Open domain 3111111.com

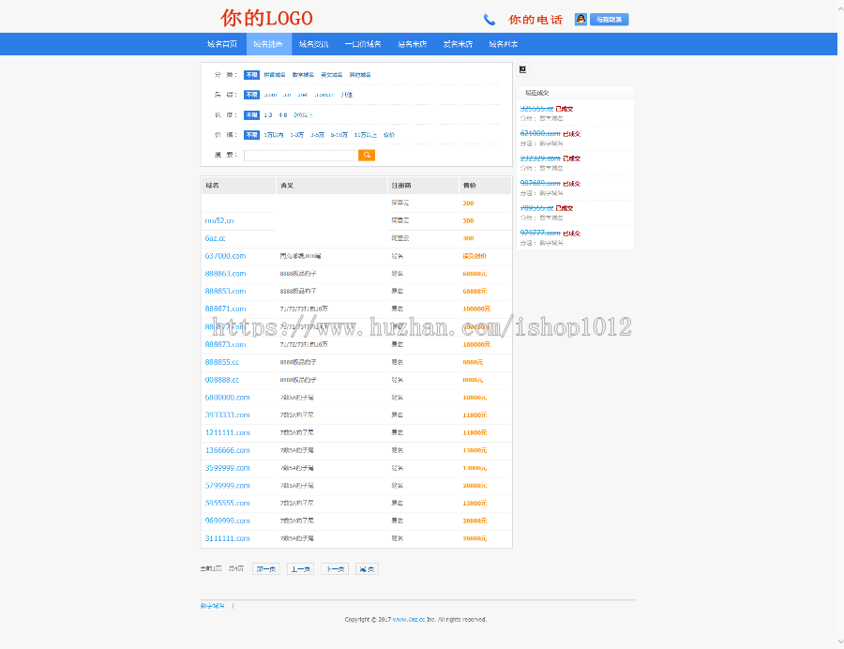[x=227, y=538]
